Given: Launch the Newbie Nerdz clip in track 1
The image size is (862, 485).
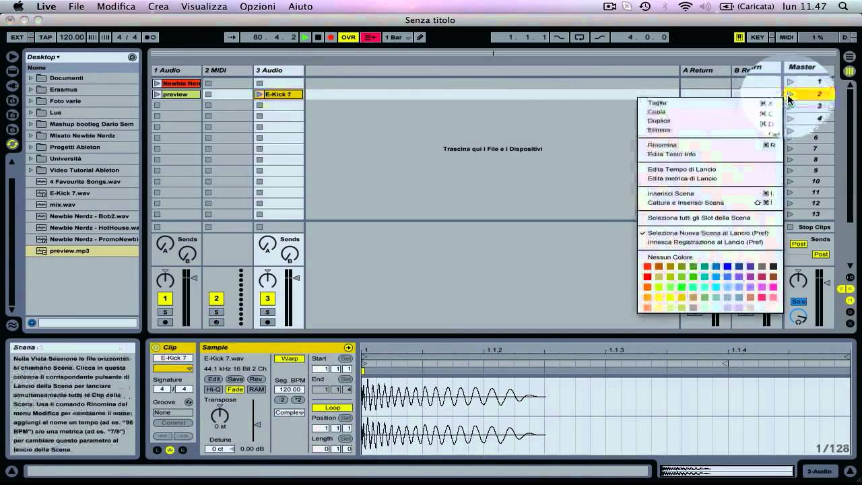Looking at the screenshot, I should (x=157, y=84).
